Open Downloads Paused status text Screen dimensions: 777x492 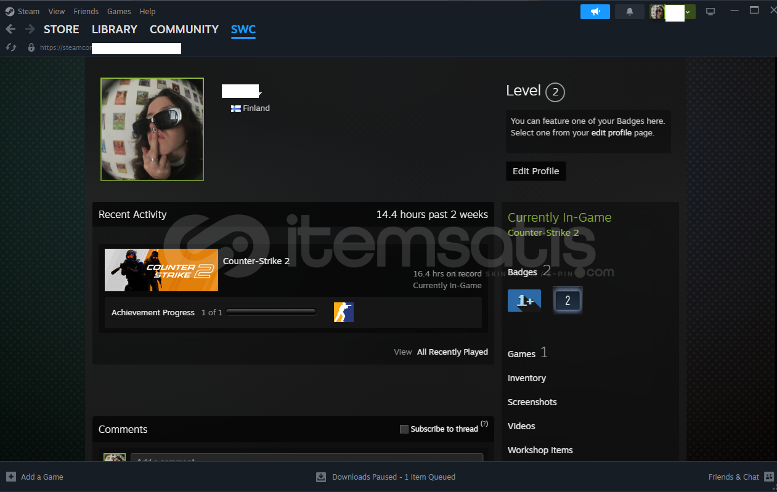point(394,477)
